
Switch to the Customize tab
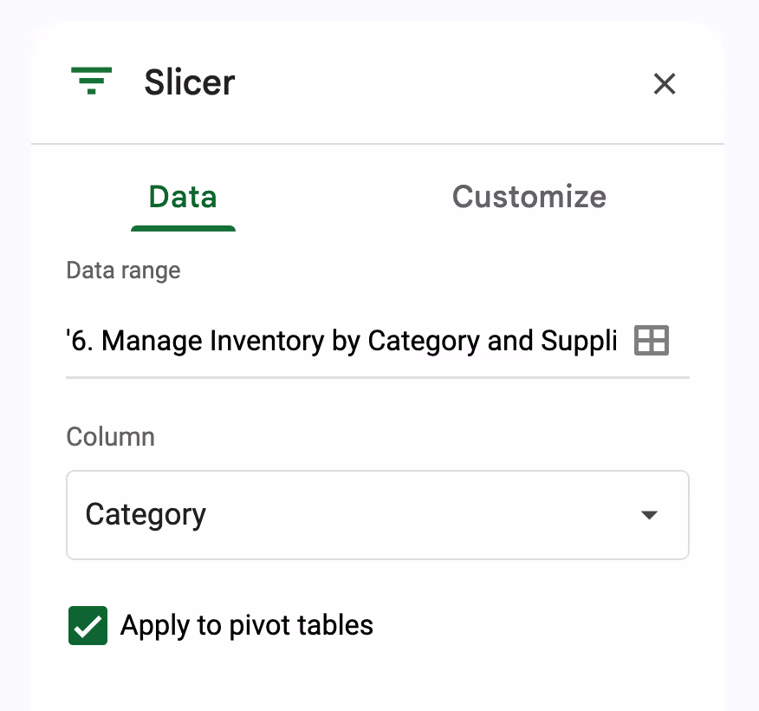click(529, 197)
